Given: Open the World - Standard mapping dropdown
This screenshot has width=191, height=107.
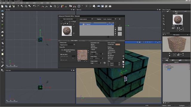Looking at the screenshot, I should click(110, 19).
